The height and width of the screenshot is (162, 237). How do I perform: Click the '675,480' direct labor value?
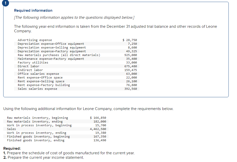pyautogui.click(x=131, y=66)
